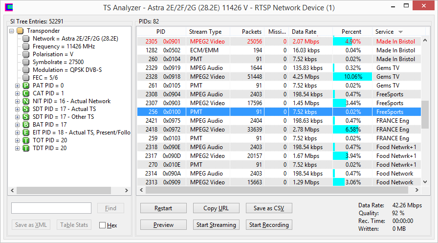Click the green T icon for TOT PID

coord(26,140)
